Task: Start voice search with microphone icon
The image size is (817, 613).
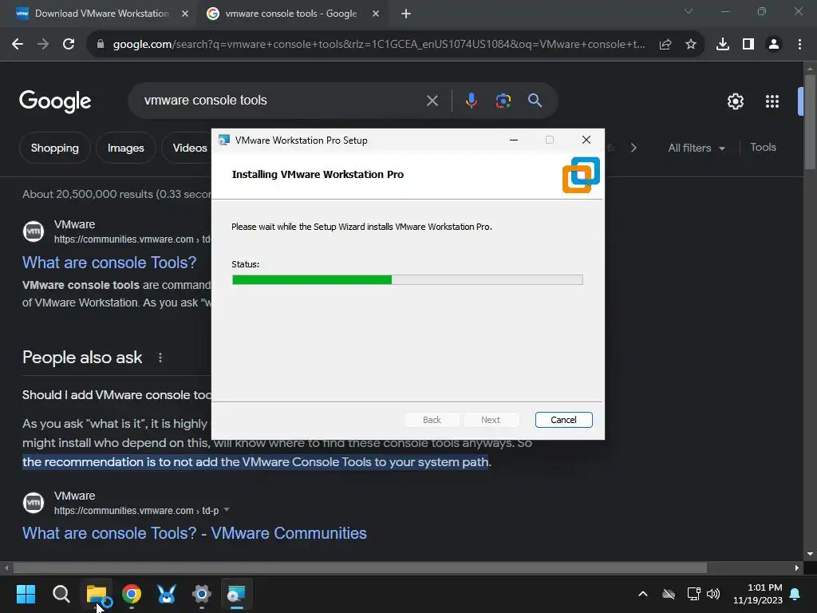Action: coord(471,101)
